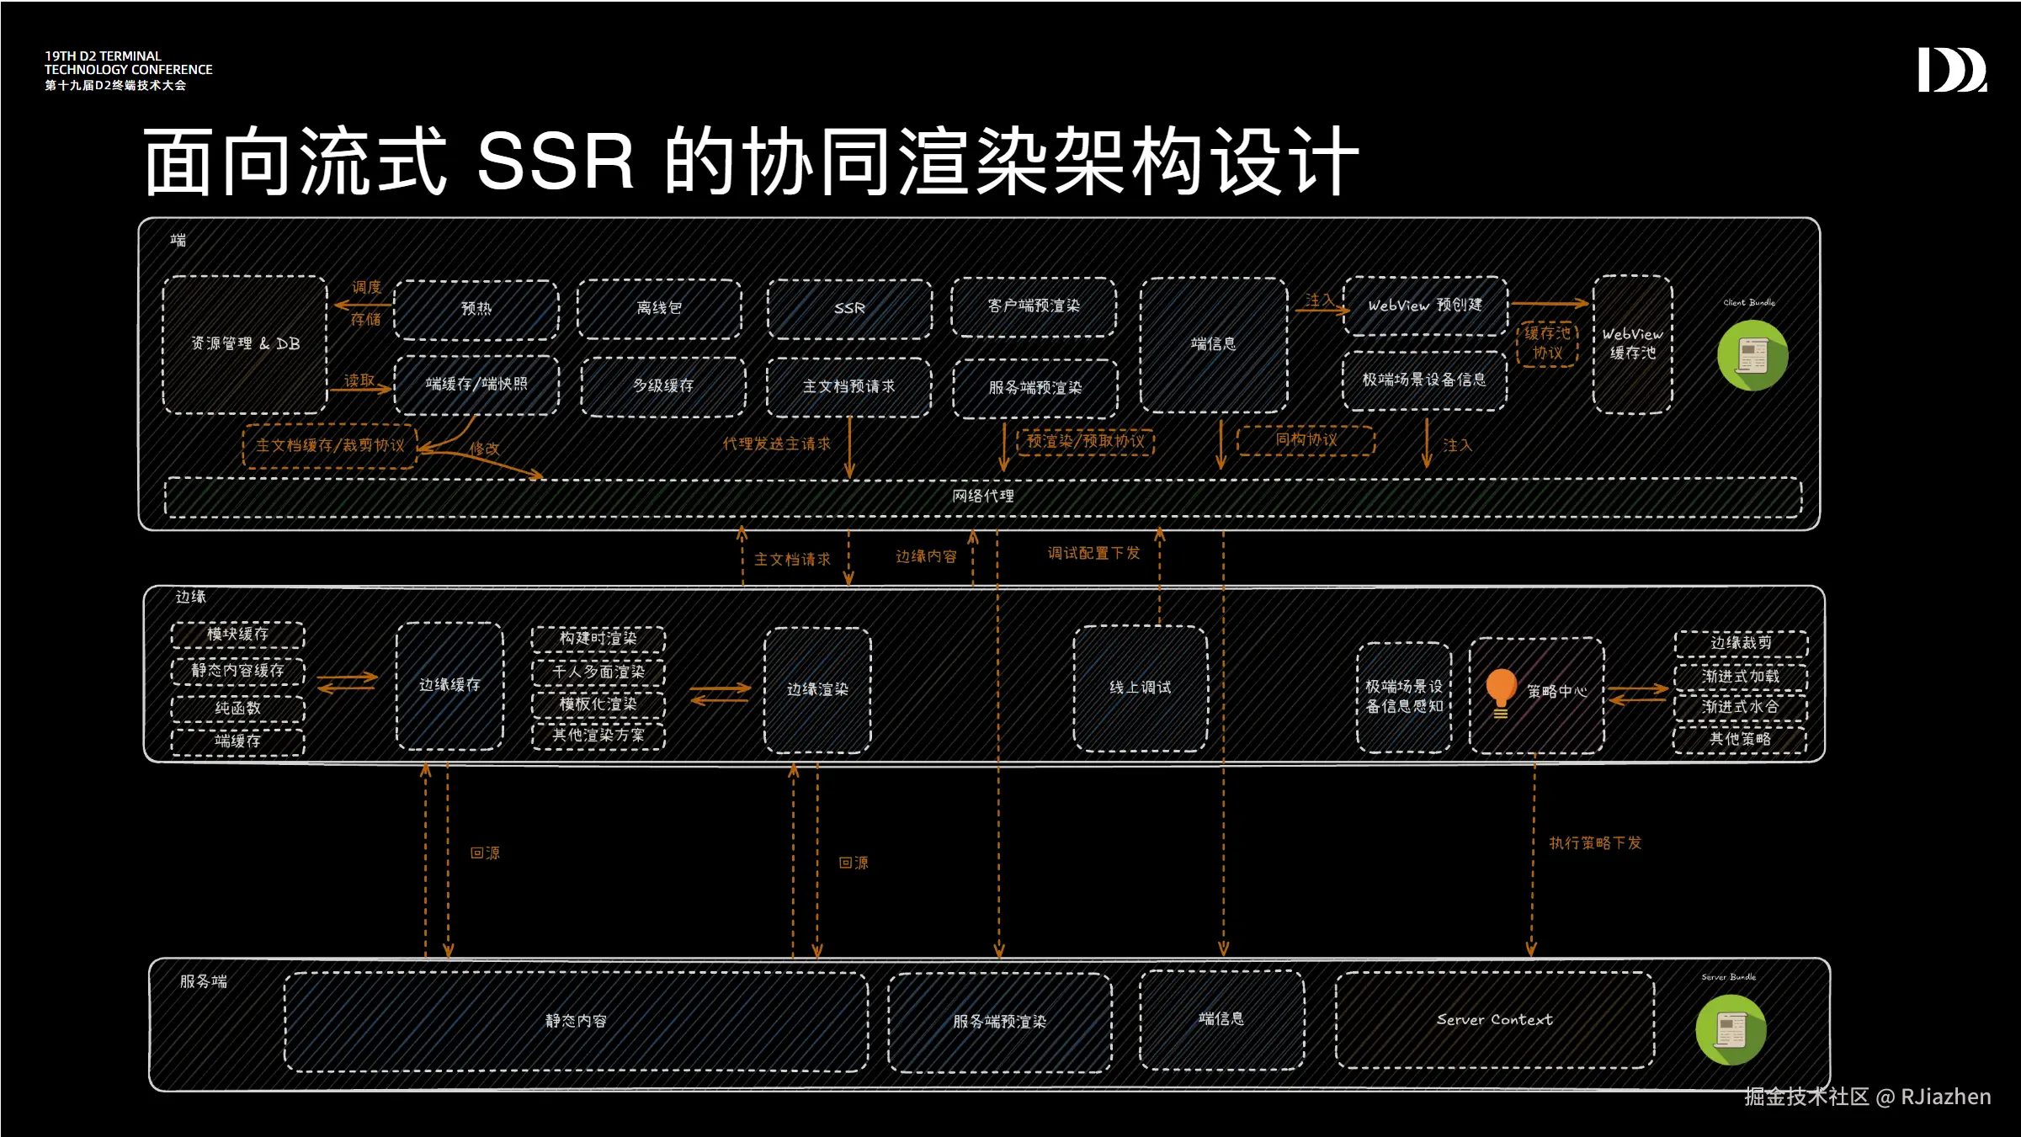Click the orange 预渲染/预取协议 label

click(x=1085, y=441)
